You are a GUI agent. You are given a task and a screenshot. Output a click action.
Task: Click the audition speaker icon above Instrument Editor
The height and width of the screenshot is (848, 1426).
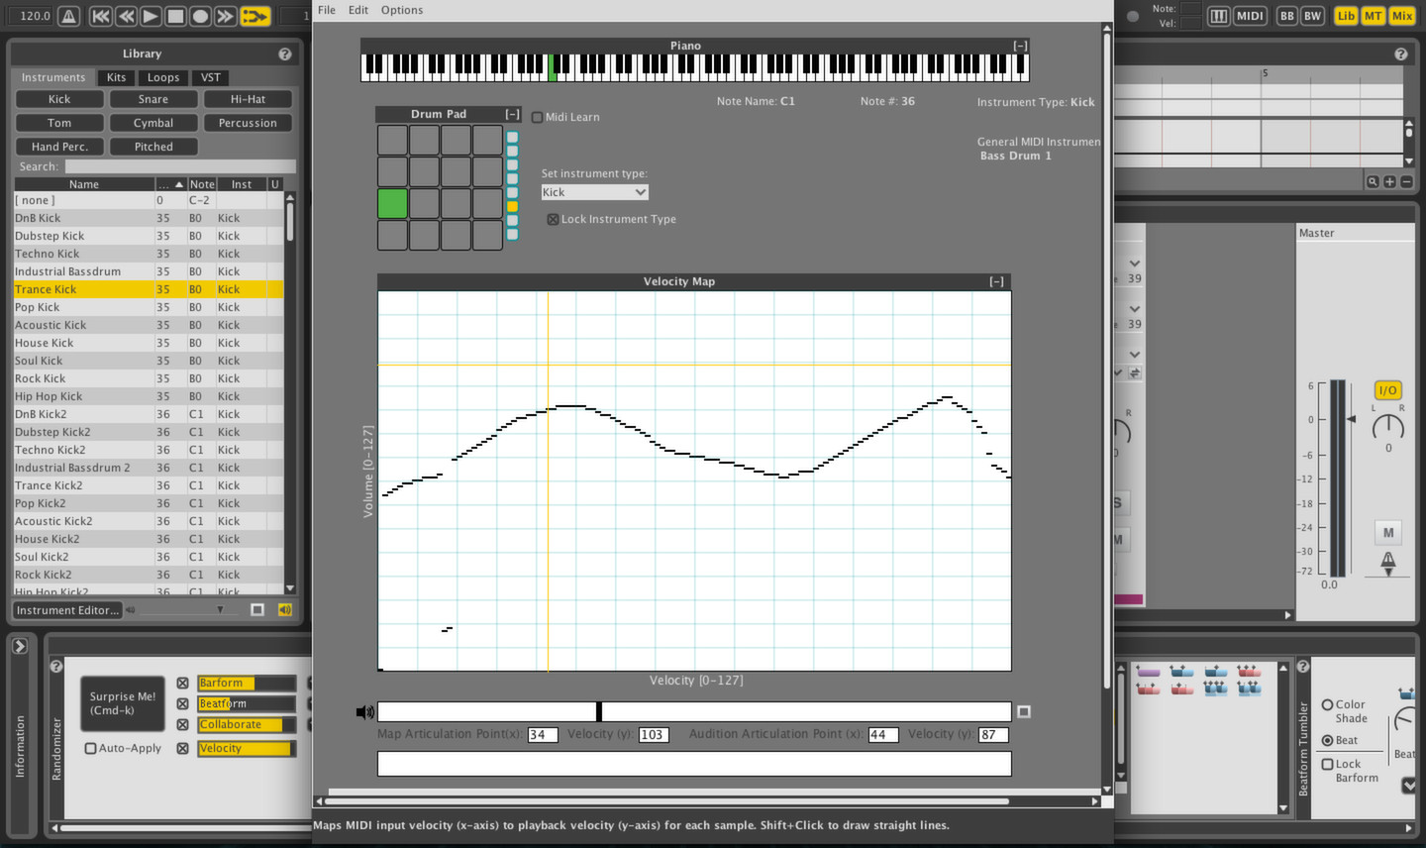pos(284,609)
